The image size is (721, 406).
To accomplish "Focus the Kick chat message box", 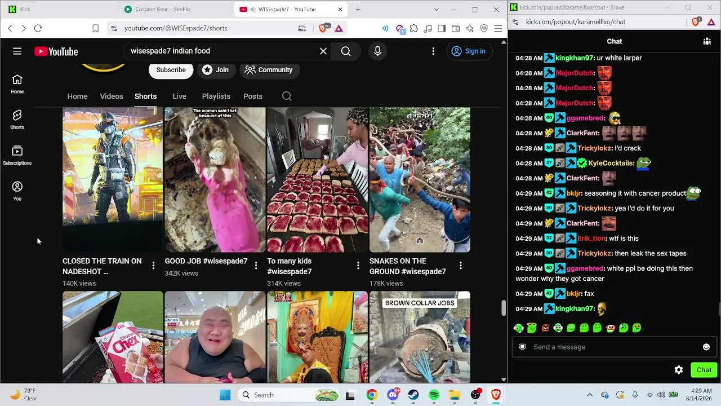I will [615, 347].
